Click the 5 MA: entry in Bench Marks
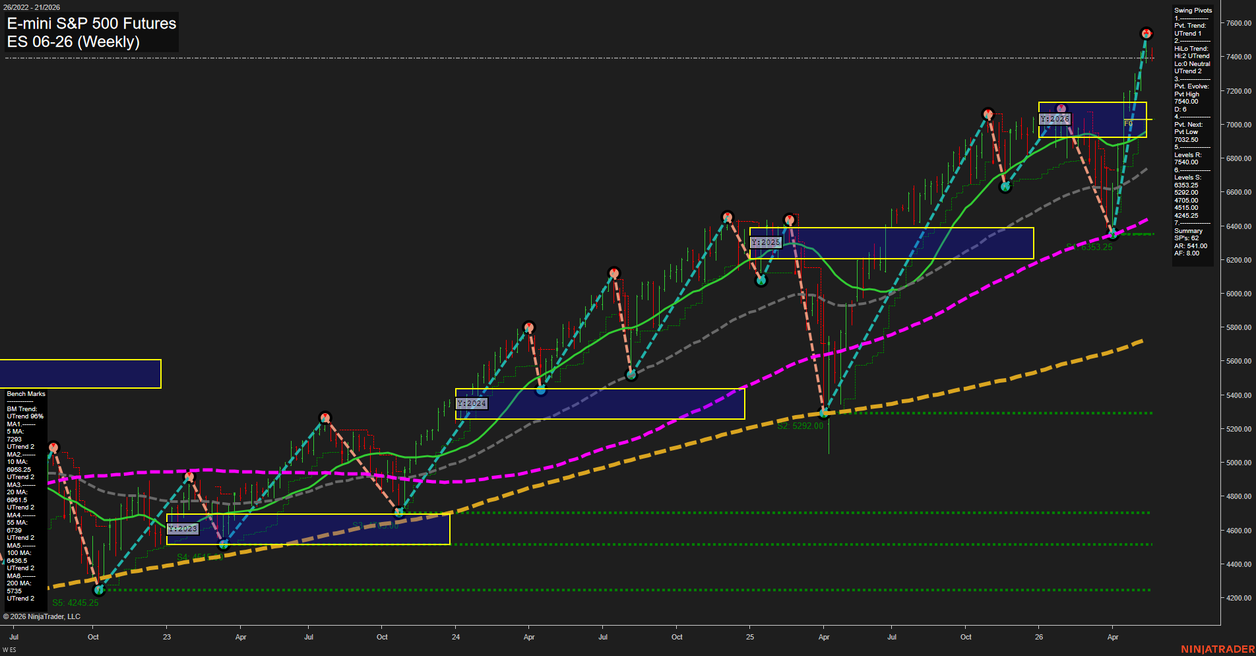 tap(15, 432)
